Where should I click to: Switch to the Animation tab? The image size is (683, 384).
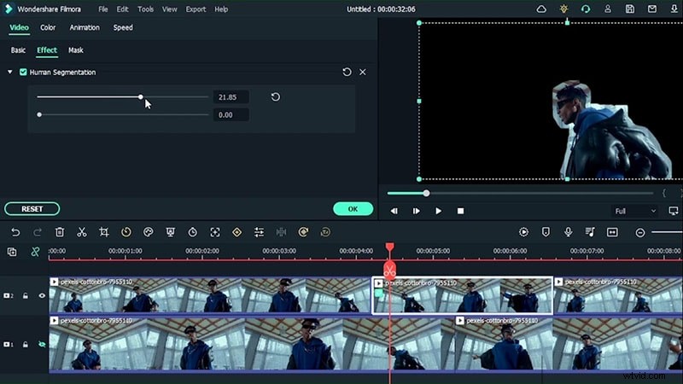coord(85,27)
